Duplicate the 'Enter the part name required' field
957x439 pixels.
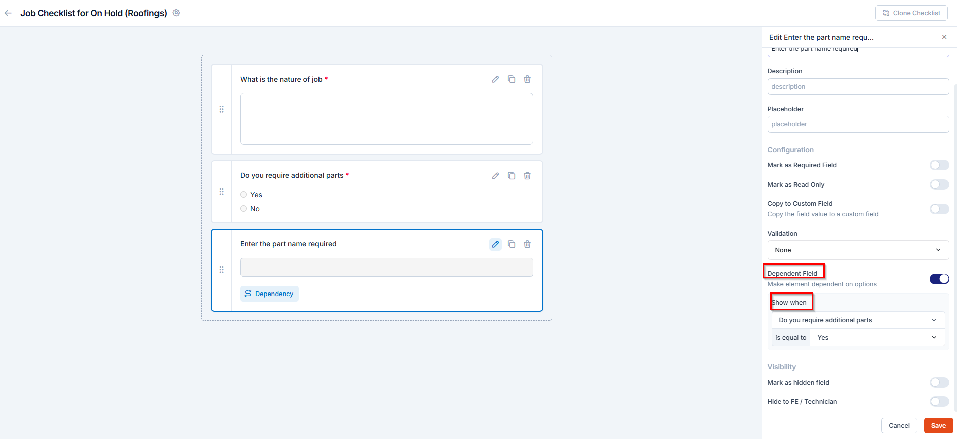pos(511,244)
